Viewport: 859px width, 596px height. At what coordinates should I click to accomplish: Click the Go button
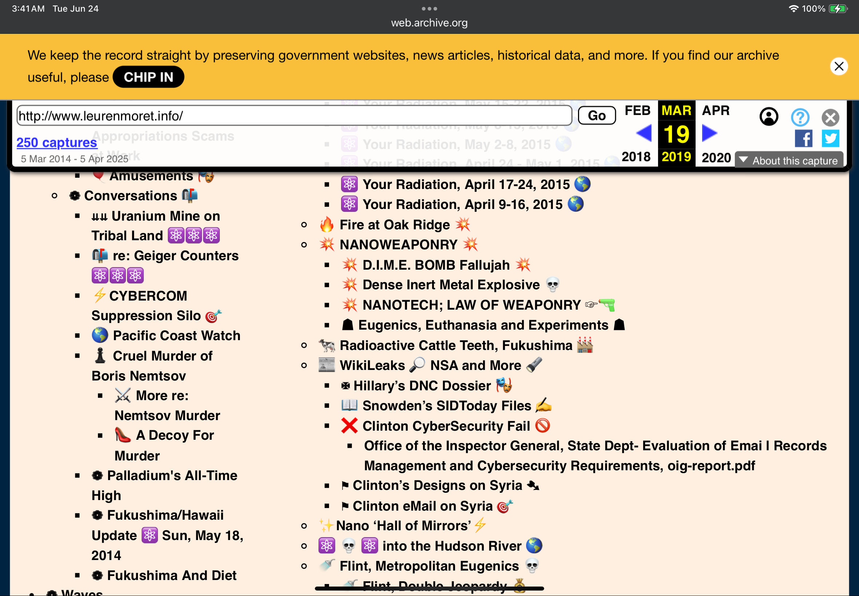click(597, 116)
